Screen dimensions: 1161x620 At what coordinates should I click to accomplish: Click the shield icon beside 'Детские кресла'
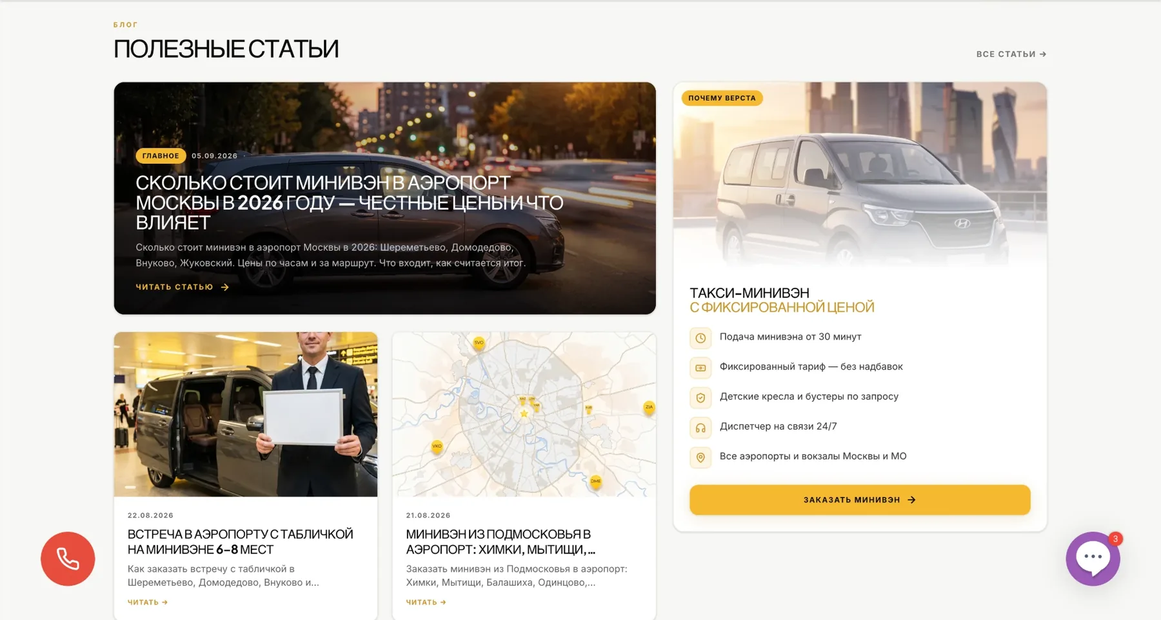click(700, 397)
